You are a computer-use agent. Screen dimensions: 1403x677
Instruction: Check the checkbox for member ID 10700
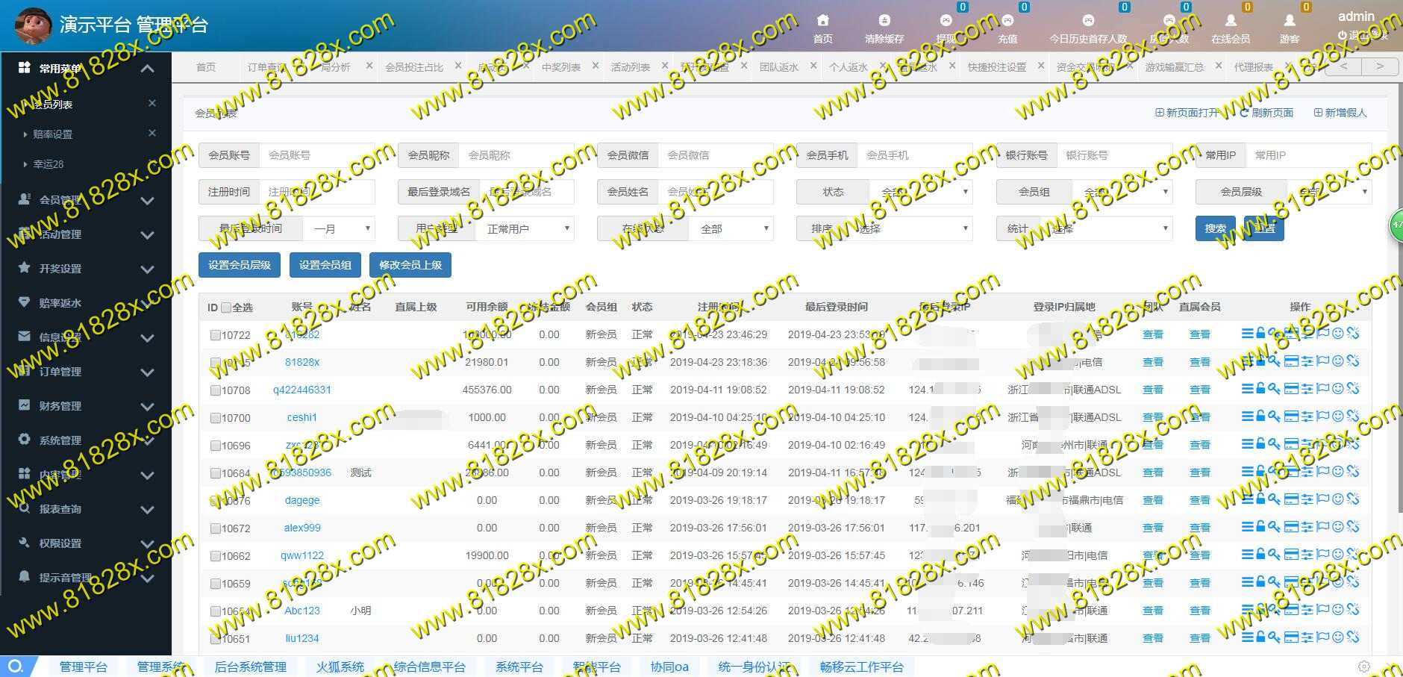215,418
